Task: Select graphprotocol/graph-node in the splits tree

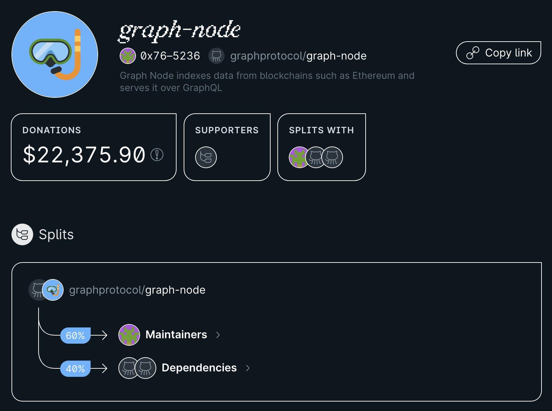Action: pyautogui.click(x=137, y=290)
